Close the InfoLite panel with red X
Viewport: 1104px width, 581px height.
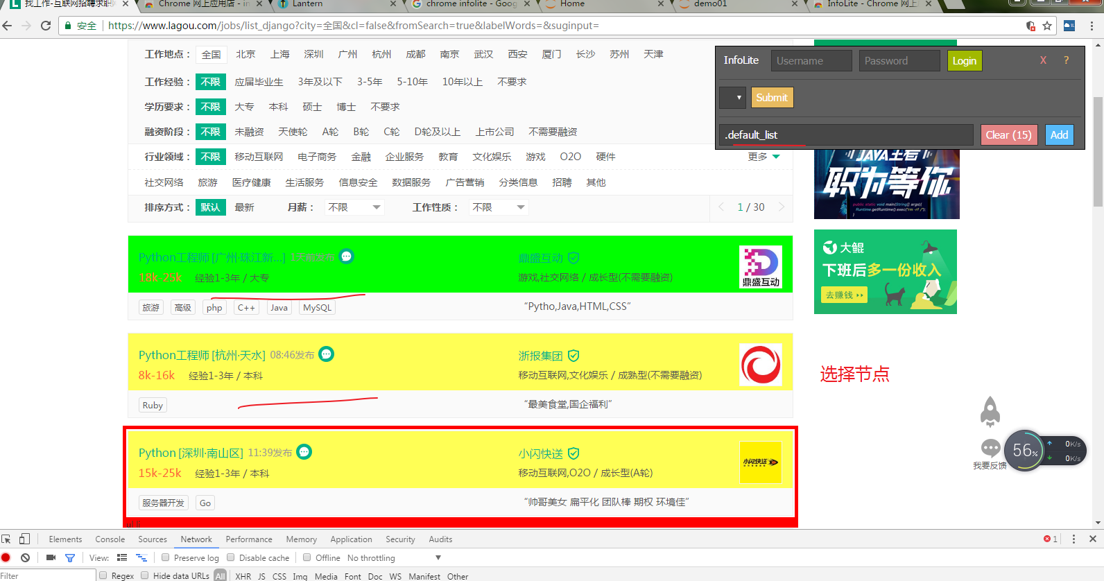click(1043, 60)
